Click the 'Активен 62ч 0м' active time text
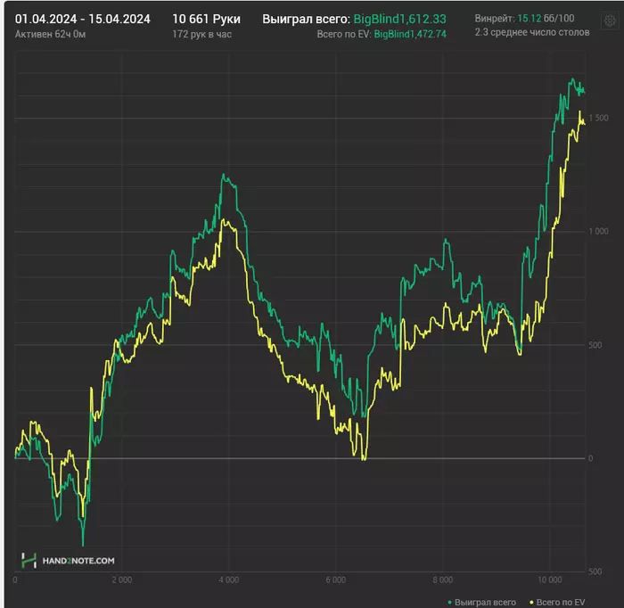624x608 pixels. pos(50,34)
